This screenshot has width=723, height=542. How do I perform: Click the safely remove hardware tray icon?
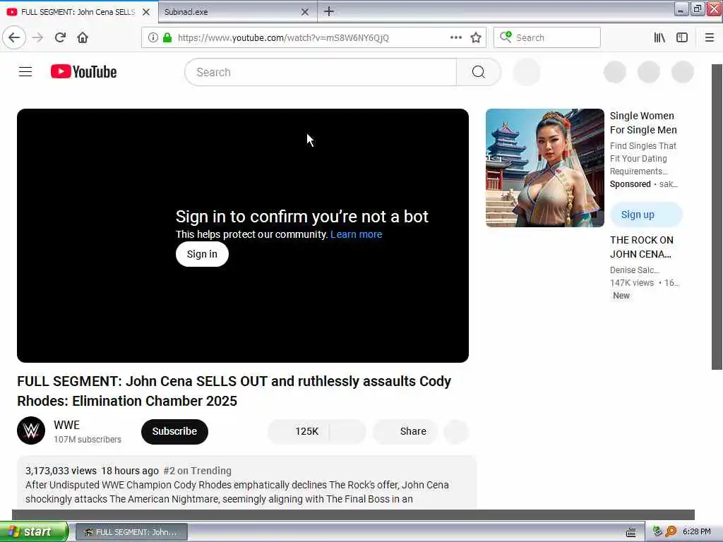pyautogui.click(x=657, y=531)
